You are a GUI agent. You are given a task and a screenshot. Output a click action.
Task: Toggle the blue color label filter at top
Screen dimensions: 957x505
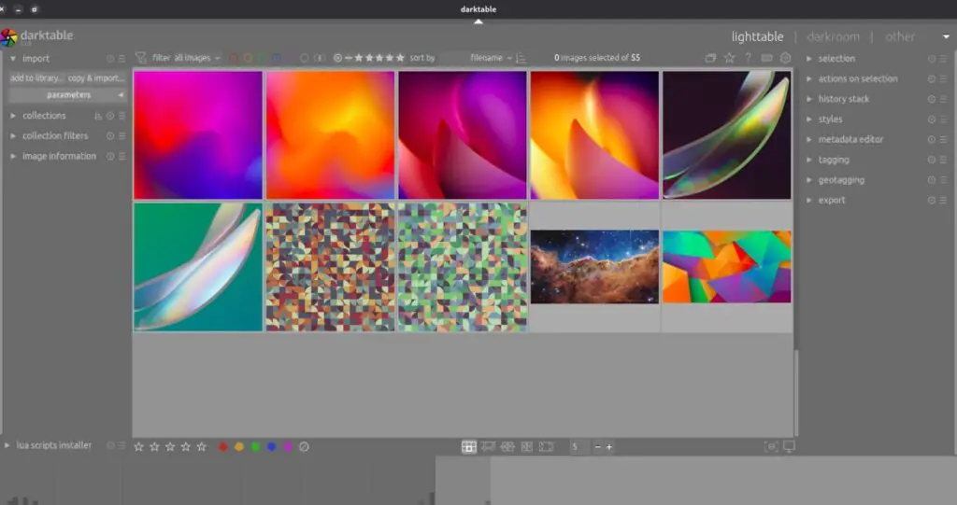point(276,58)
